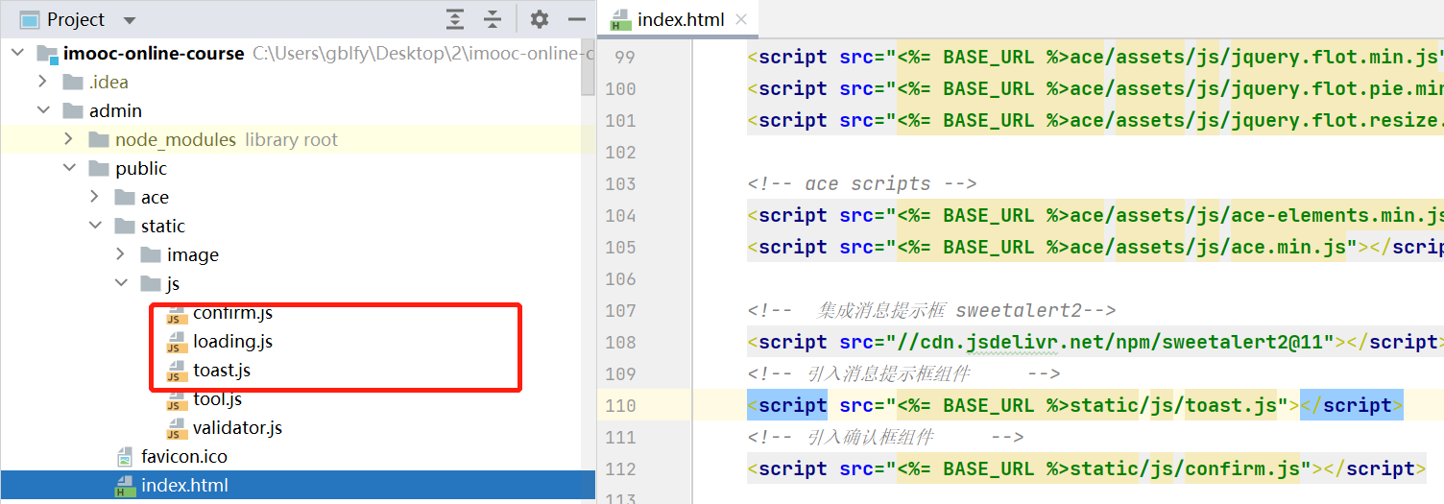This screenshot has height=504, width=1444.
Task: Collapse the static folder
Action: [94, 226]
